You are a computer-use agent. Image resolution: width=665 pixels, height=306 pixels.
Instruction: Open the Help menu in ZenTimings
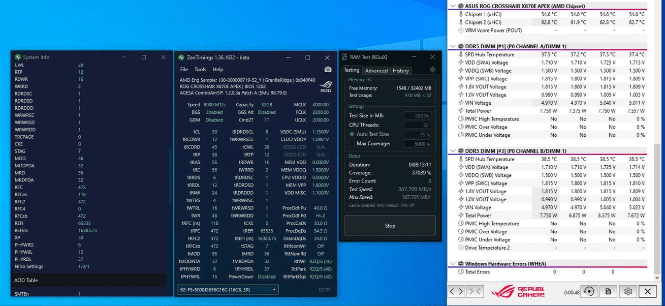(x=218, y=70)
